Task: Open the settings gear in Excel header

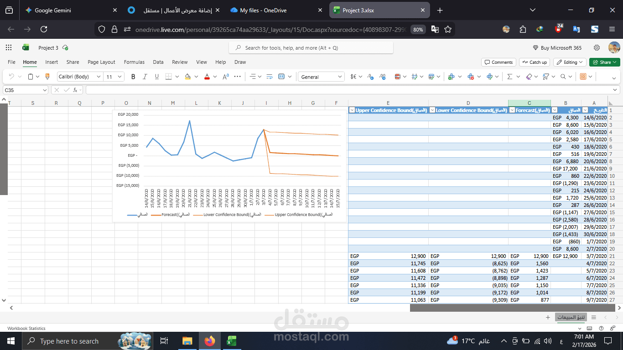Action: click(x=597, y=48)
